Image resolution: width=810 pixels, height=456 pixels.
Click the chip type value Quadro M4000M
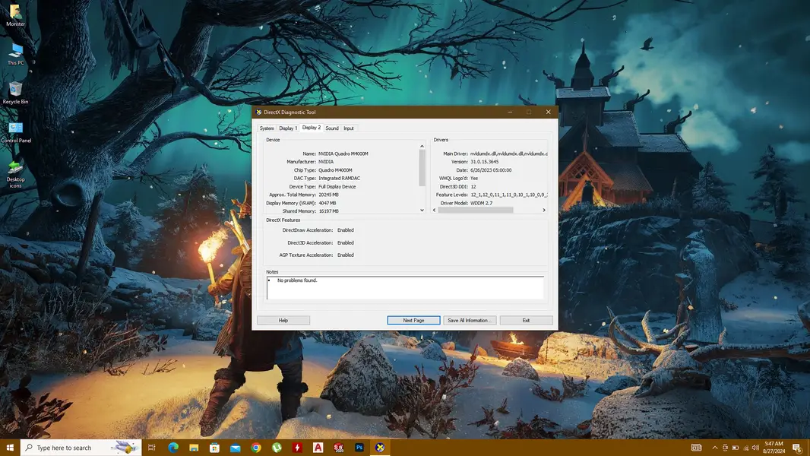[x=335, y=170]
